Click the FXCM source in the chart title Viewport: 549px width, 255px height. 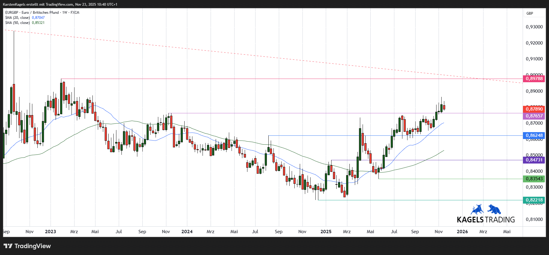pyautogui.click(x=75, y=13)
